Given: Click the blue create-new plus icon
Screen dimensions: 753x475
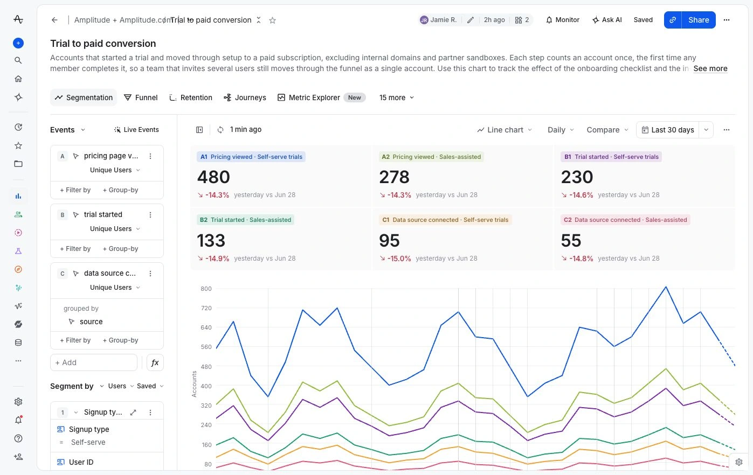Looking at the screenshot, I should [x=18, y=43].
